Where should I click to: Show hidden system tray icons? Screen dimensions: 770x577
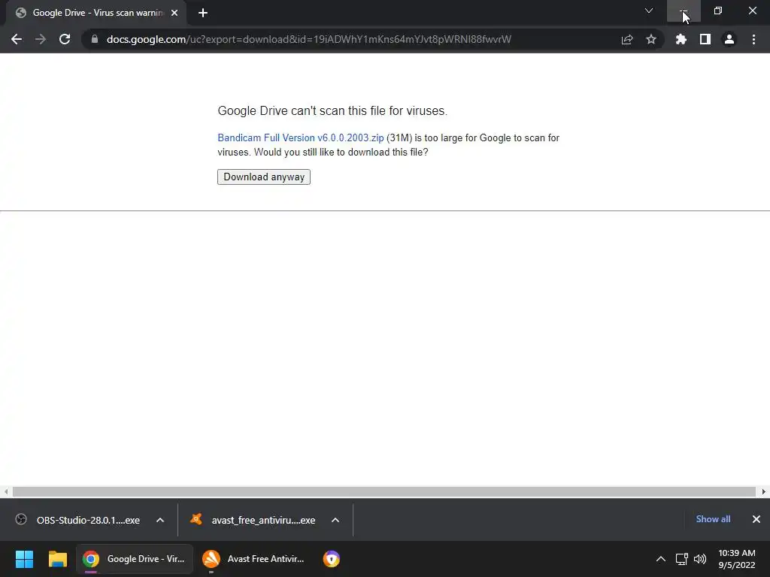tap(661, 559)
